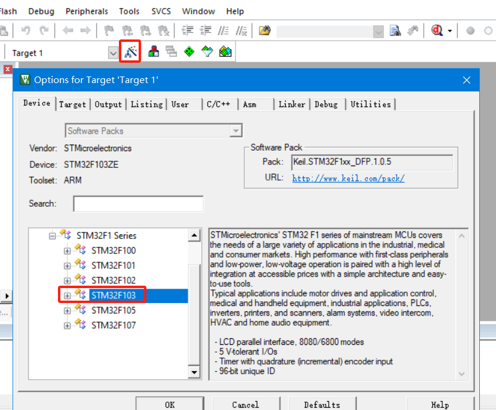
Task: Open the SVCS menu
Action: pyautogui.click(x=161, y=11)
